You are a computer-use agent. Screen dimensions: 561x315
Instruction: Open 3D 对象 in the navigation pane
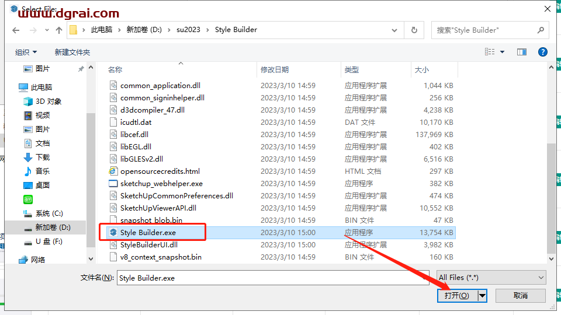tap(49, 101)
